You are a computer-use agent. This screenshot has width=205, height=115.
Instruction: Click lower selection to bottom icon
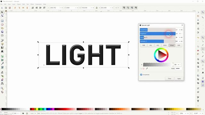pyautogui.click(x=33, y=8)
